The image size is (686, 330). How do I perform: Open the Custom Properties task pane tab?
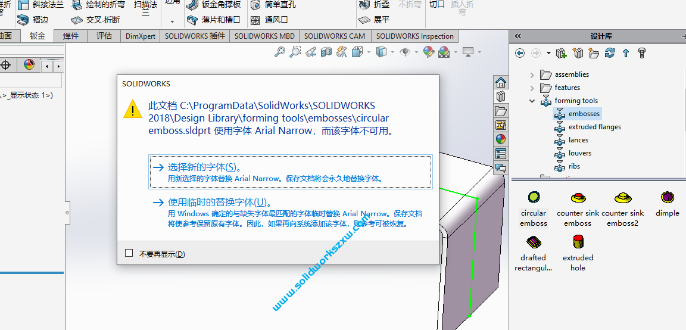(x=501, y=154)
